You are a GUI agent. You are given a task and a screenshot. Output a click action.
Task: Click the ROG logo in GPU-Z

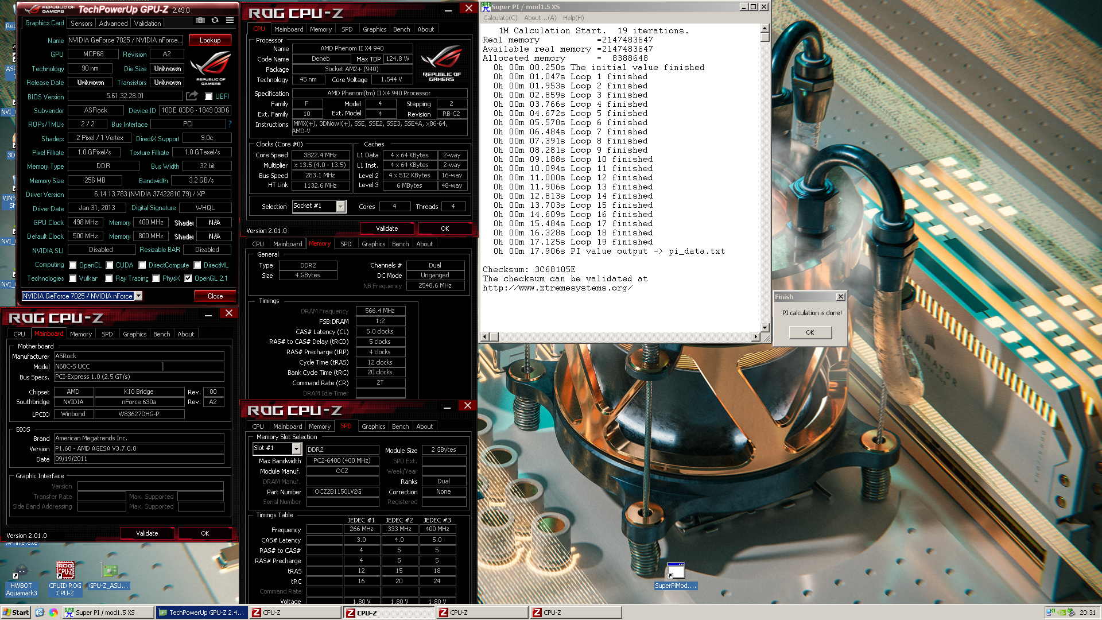(211, 67)
